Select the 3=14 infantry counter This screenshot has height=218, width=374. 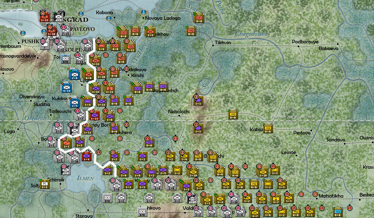80,59
